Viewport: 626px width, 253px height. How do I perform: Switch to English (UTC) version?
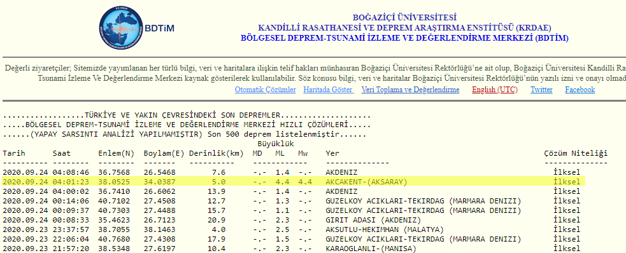coord(495,90)
